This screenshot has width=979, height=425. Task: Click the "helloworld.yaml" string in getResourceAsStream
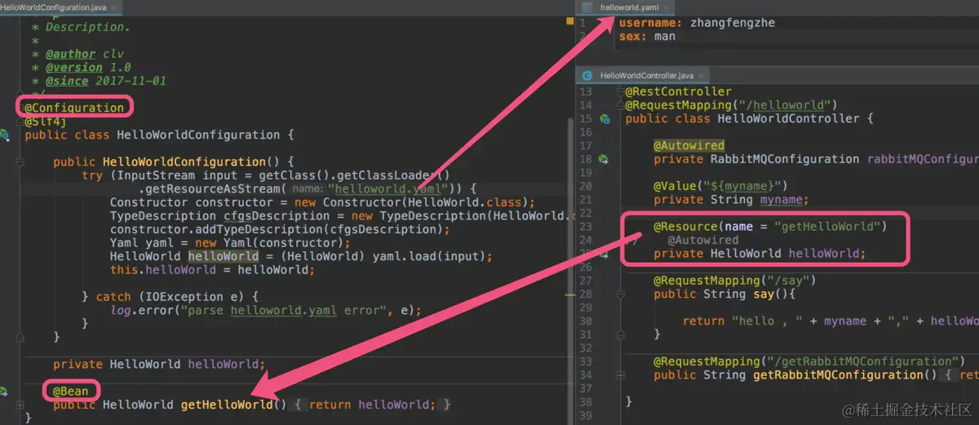coord(387,188)
